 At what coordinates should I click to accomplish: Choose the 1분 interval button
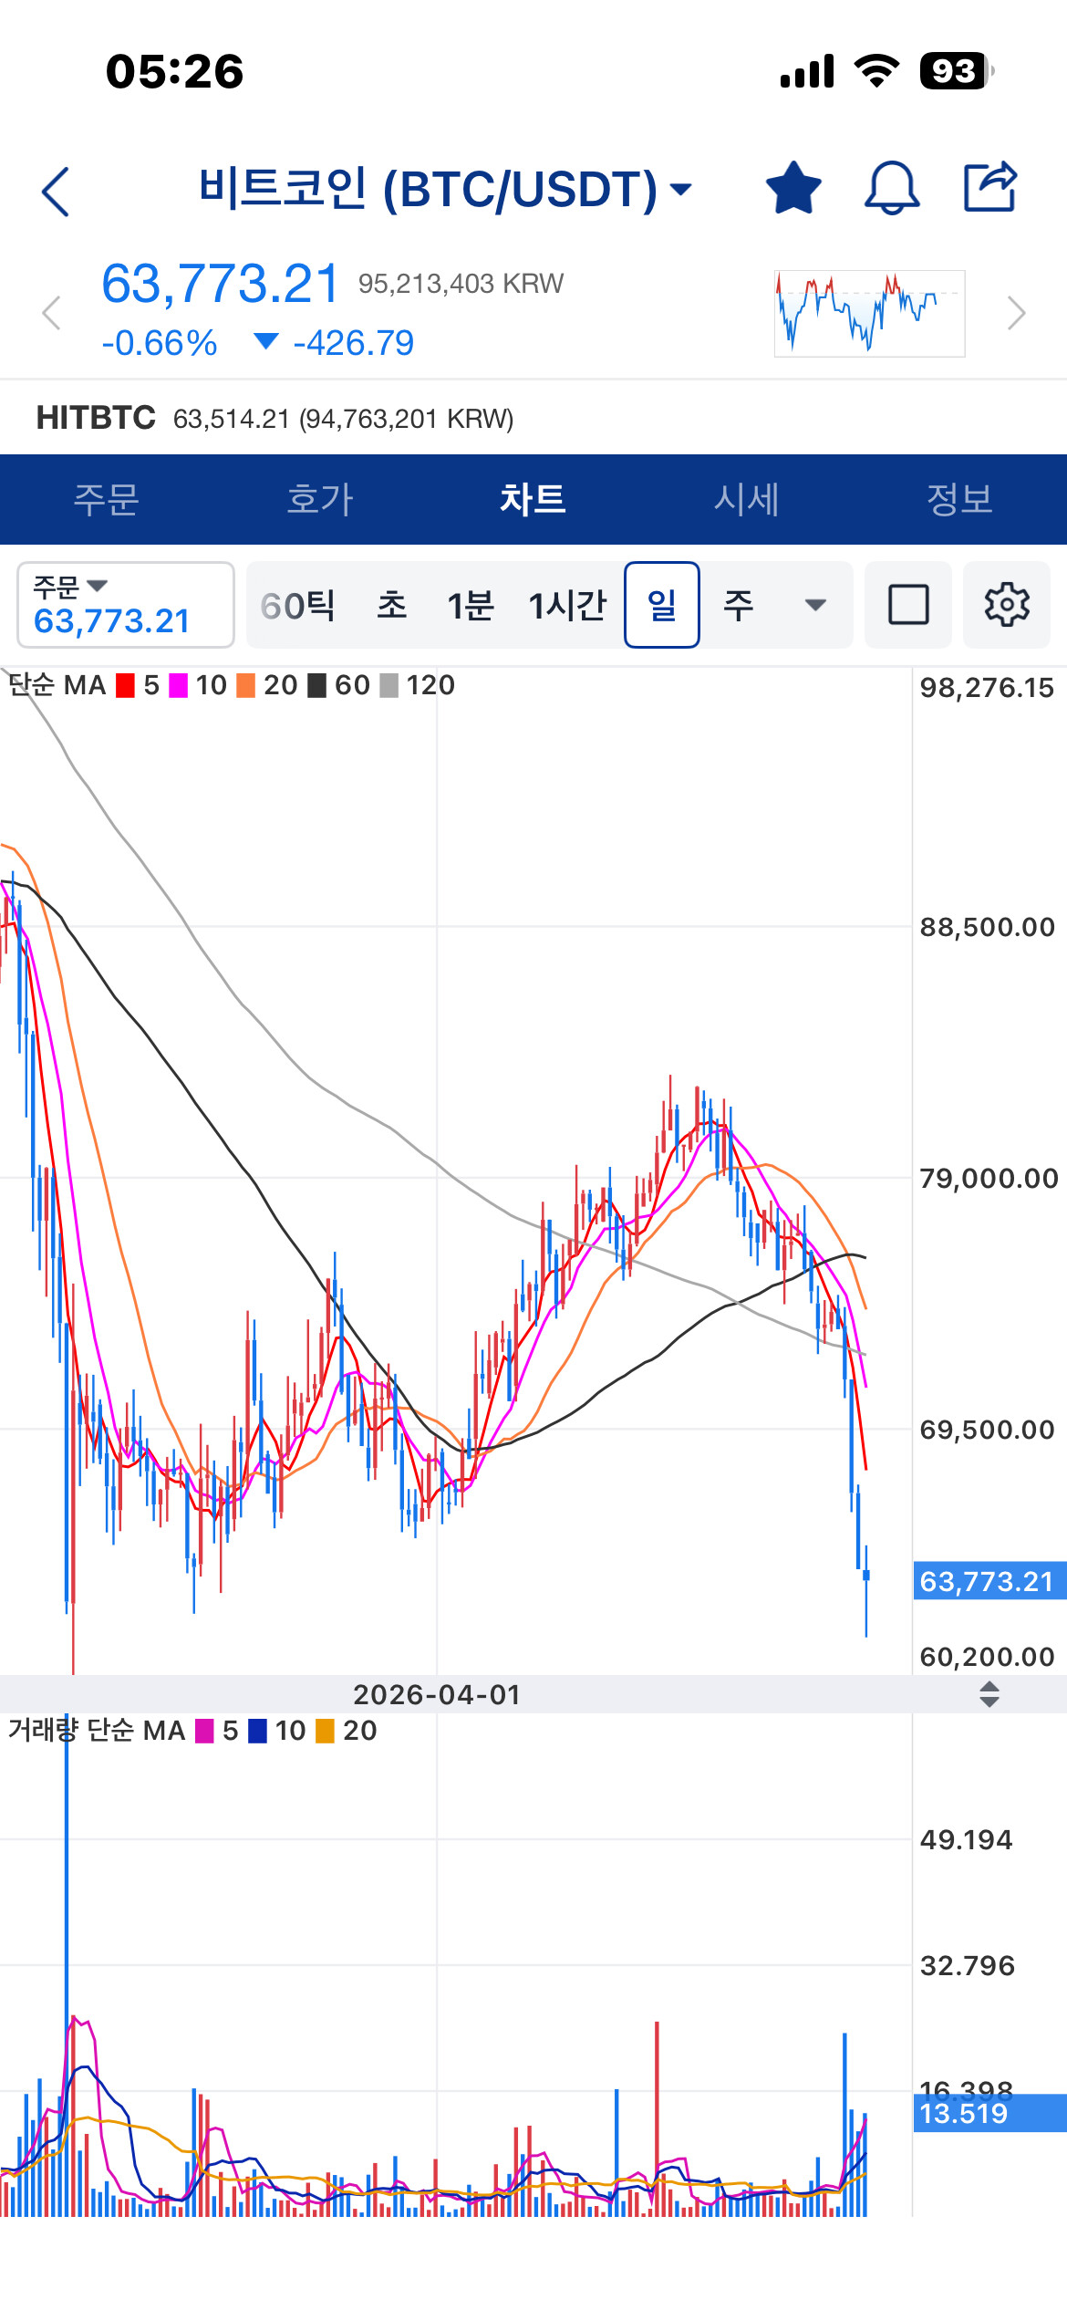(471, 605)
